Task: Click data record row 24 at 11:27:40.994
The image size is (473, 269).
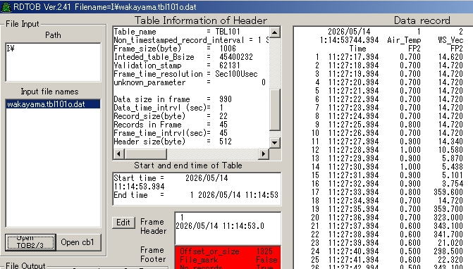Action: coord(388,251)
